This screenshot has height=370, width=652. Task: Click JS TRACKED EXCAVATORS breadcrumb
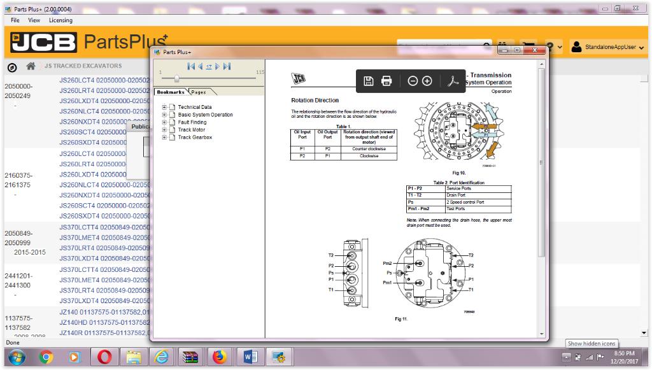click(x=83, y=66)
